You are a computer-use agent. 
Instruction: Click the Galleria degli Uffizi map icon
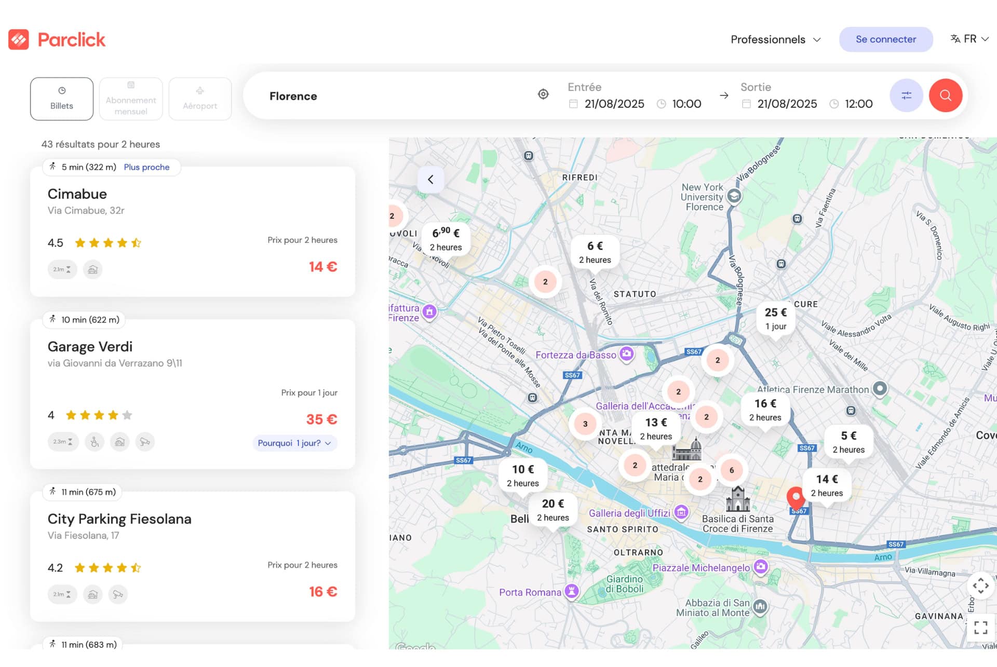(x=681, y=513)
